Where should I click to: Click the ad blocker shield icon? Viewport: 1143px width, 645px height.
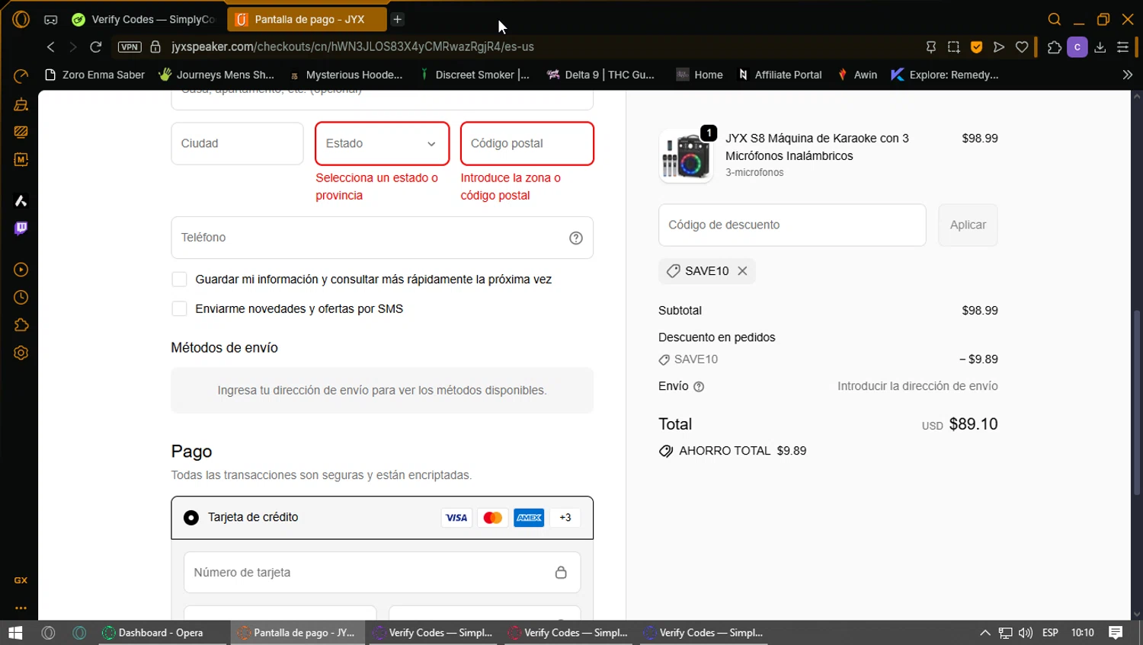(x=976, y=47)
